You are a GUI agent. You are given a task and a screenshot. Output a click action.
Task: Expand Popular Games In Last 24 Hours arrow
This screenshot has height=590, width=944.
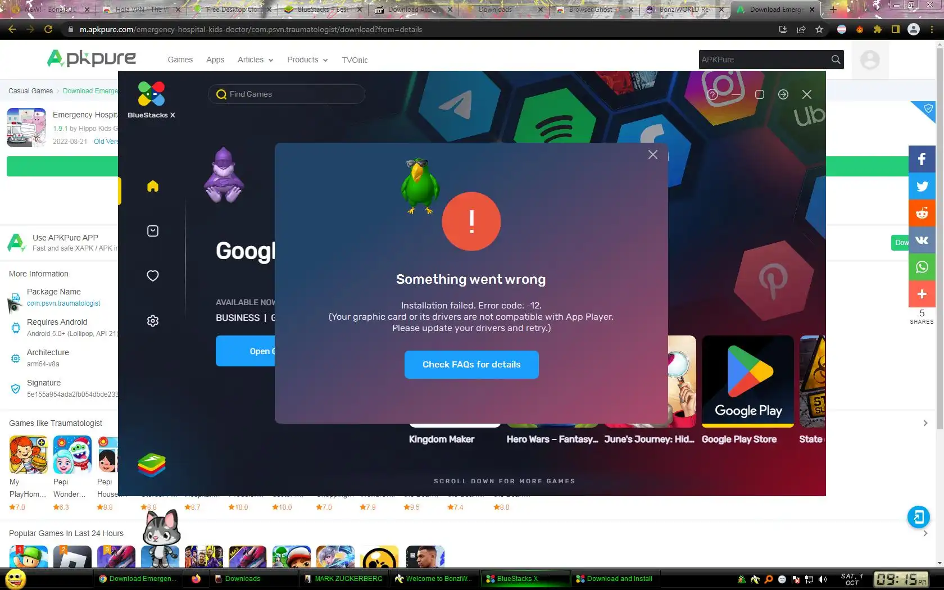point(925,533)
